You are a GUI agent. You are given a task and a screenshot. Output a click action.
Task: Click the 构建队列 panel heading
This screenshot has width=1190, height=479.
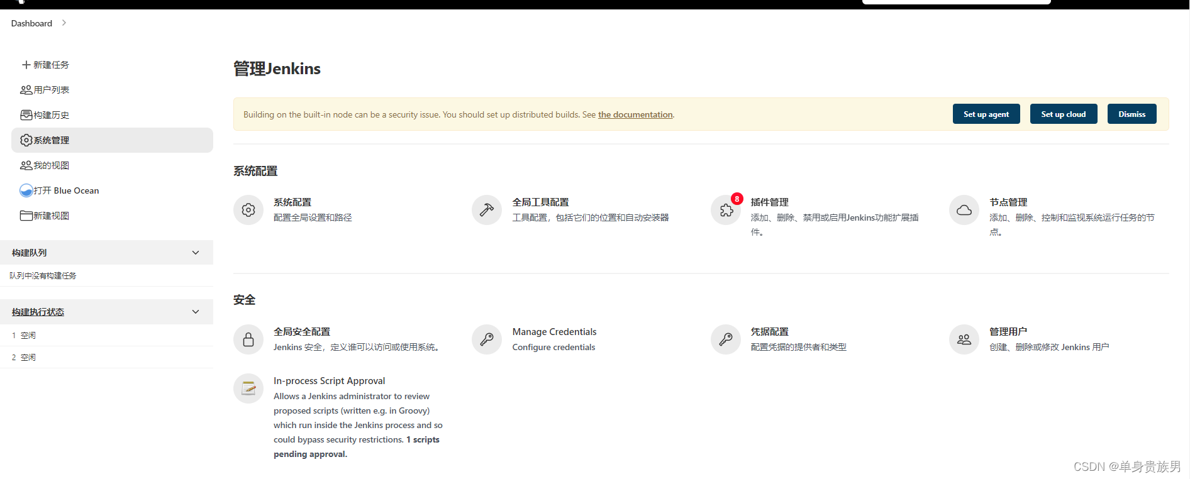(x=29, y=253)
